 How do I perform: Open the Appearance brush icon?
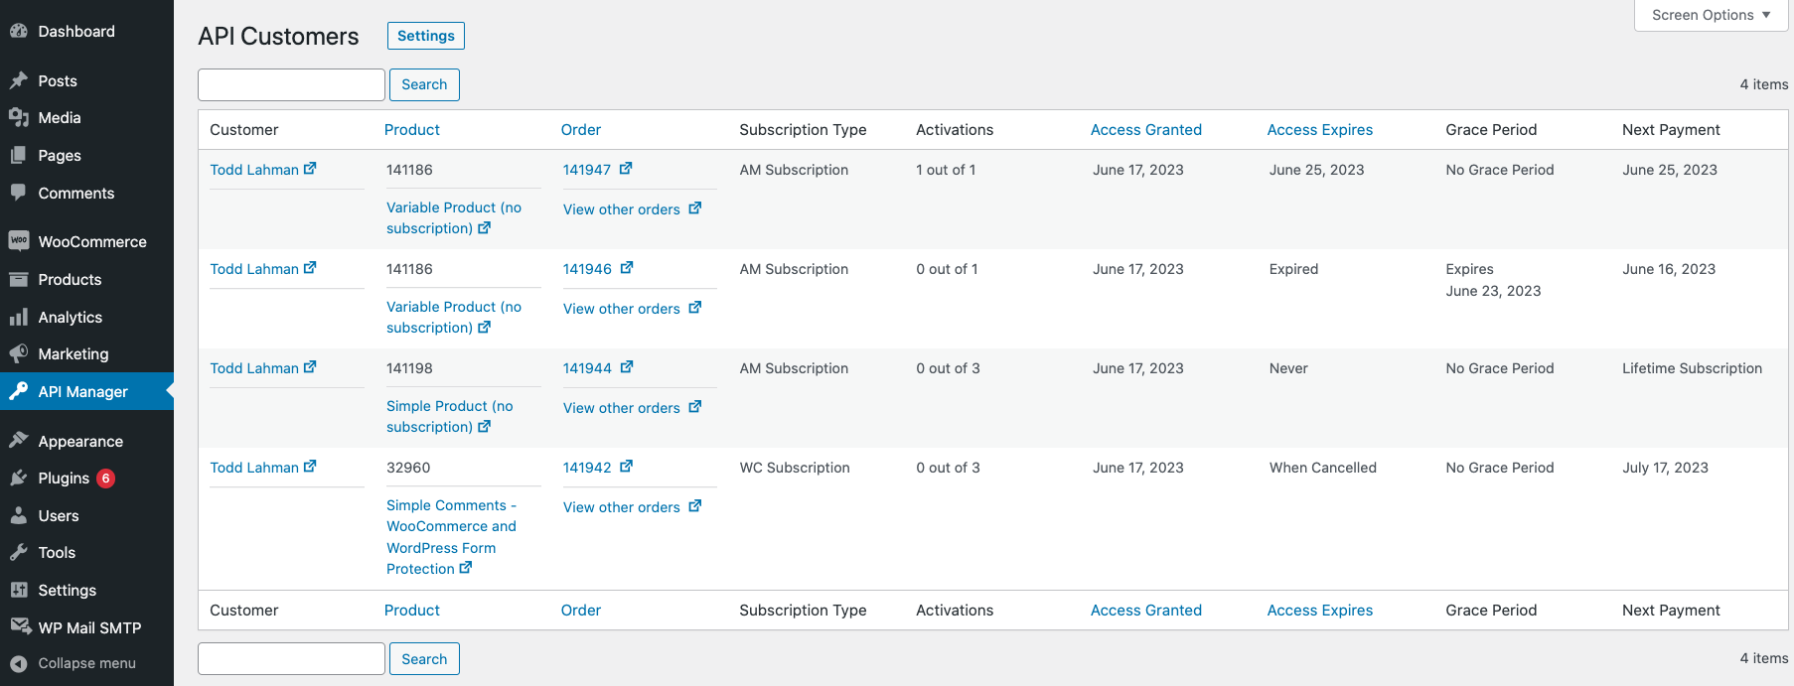[x=19, y=440]
